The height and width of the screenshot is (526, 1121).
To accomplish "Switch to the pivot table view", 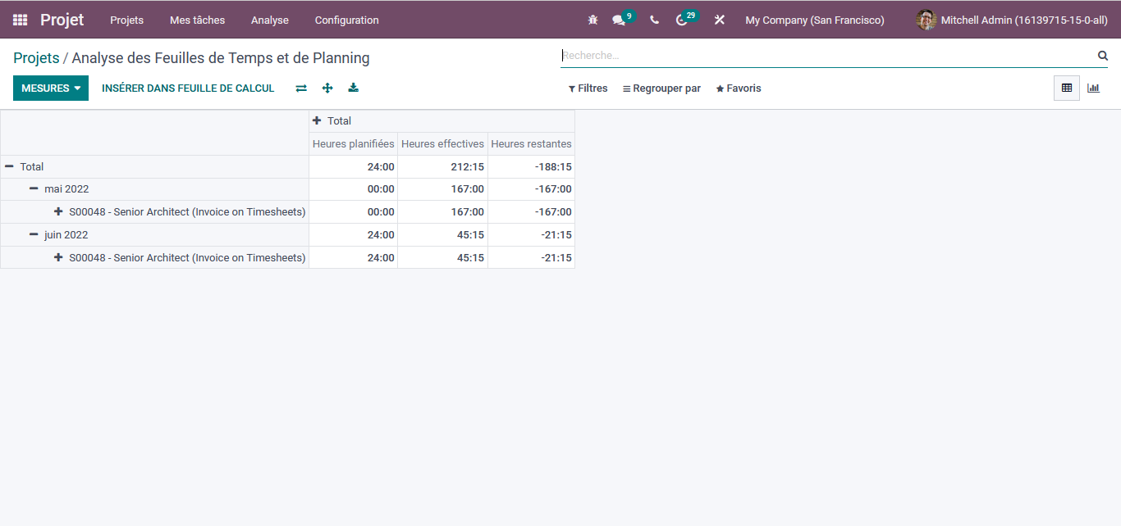I will click(1067, 88).
